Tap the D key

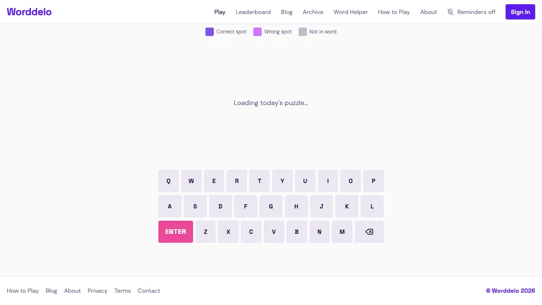(220, 206)
